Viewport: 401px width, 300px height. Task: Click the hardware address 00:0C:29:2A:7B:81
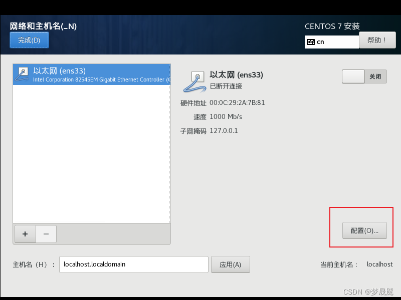[237, 103]
